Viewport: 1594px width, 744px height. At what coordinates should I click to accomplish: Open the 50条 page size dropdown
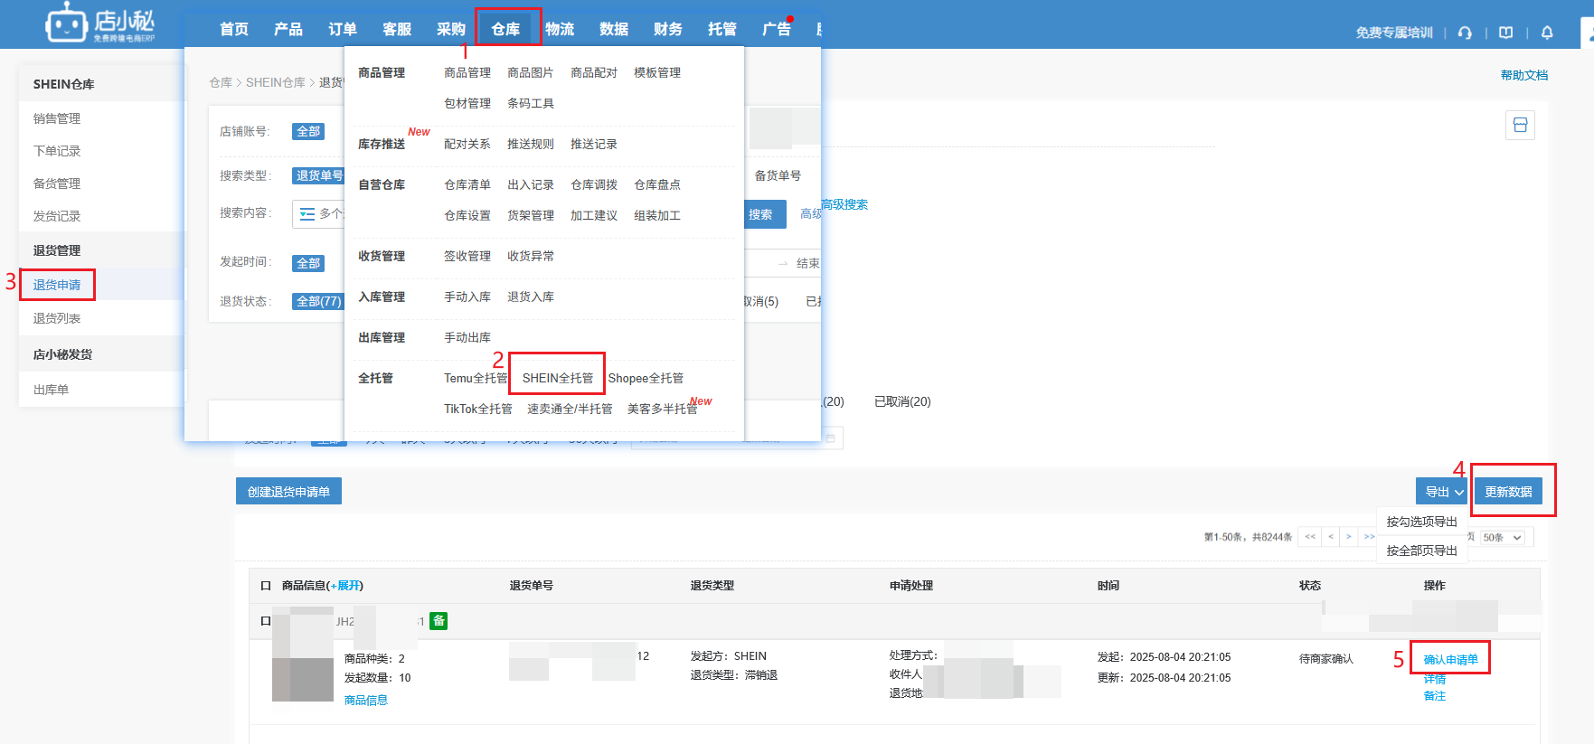(x=1502, y=537)
